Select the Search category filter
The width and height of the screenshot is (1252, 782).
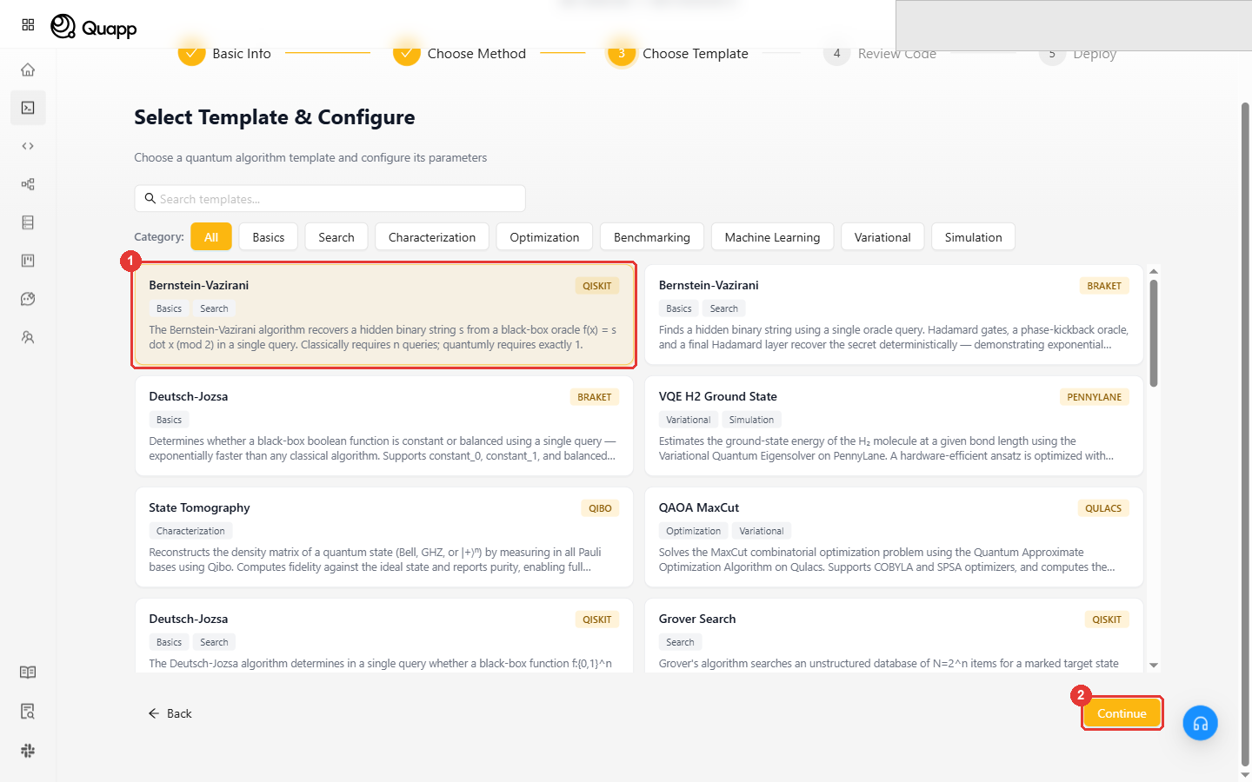click(336, 237)
